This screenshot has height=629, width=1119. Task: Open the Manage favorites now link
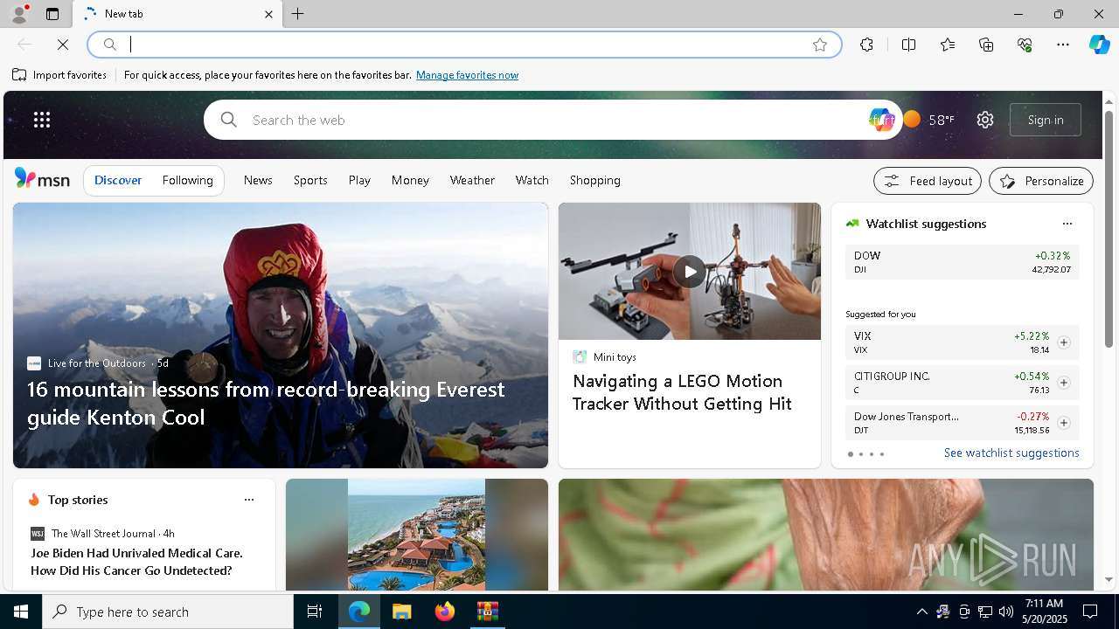[x=467, y=75]
